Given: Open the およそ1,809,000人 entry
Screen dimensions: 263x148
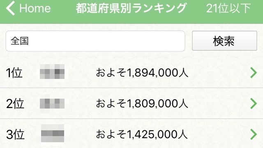Looking at the screenshot, I should [x=142, y=104].
